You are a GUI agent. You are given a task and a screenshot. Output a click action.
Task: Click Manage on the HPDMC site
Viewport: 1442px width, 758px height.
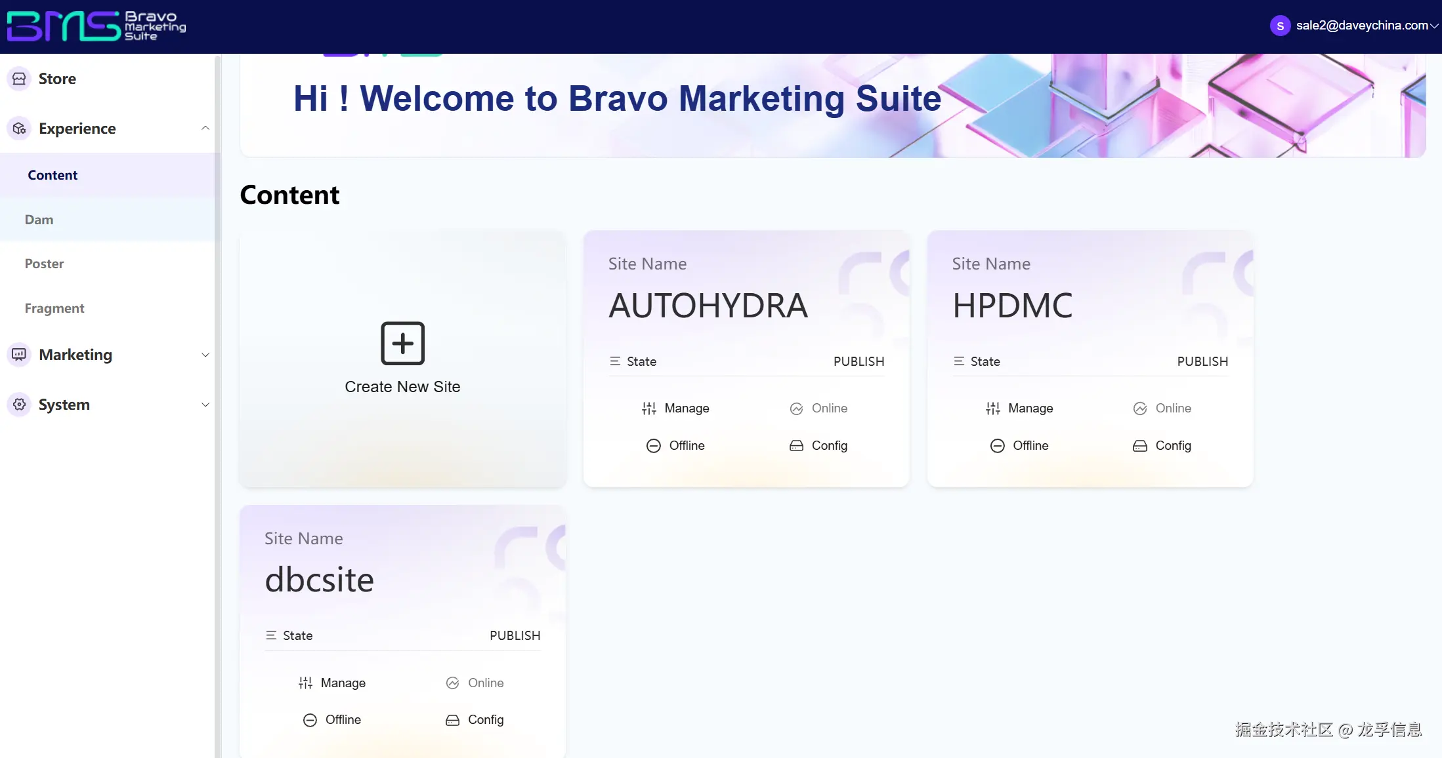tap(1030, 409)
